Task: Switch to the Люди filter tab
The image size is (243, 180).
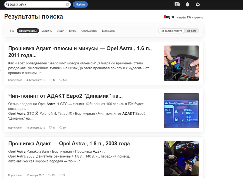Action: [x=61, y=31]
